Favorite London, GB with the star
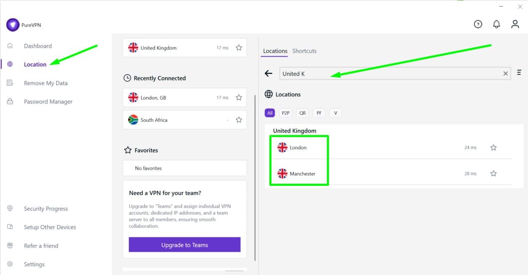 point(239,98)
